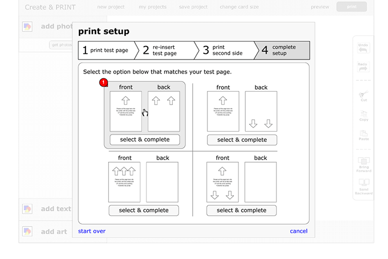The image size is (388, 259).
Task: Go to step 3 print second side
Action: [226, 50]
